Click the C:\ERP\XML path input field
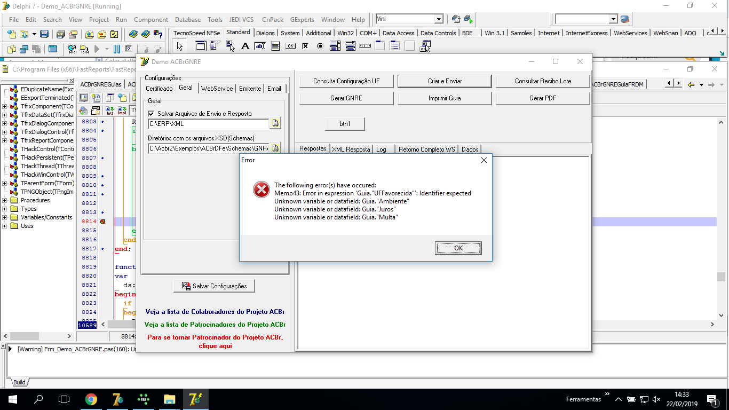The image size is (729, 410). 209,124
